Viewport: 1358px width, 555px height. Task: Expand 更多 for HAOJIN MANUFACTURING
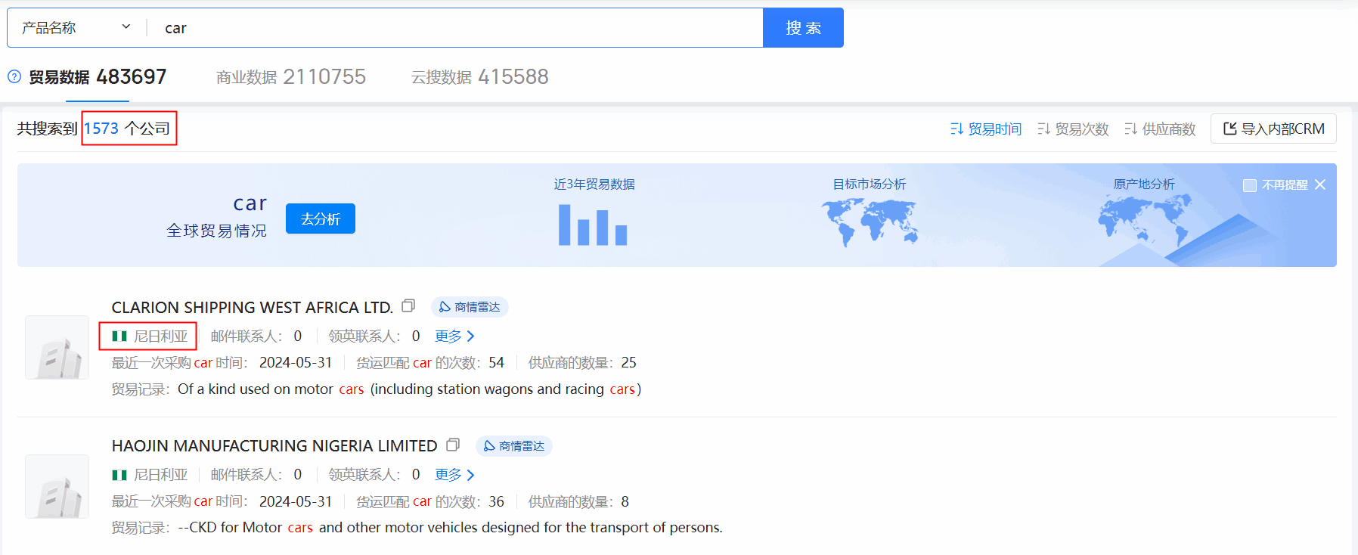pos(454,475)
